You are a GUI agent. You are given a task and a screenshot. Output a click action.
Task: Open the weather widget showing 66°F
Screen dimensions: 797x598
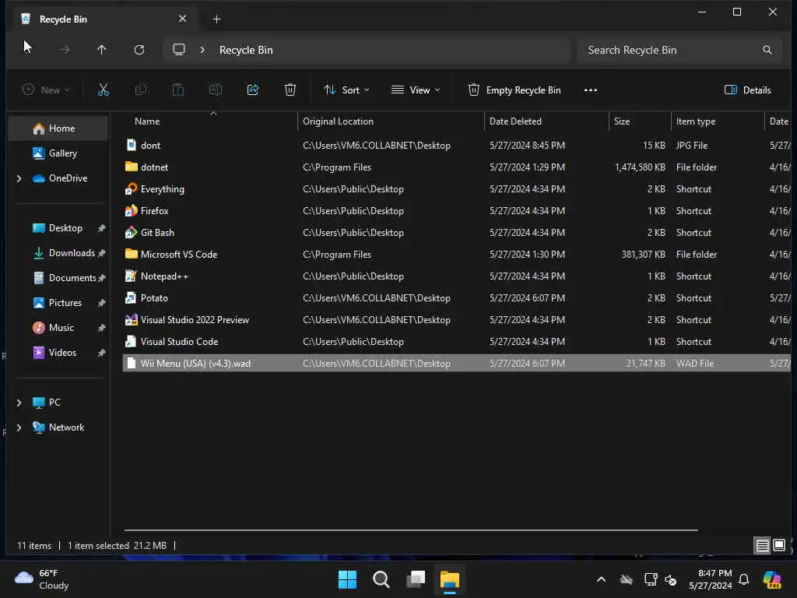point(42,579)
